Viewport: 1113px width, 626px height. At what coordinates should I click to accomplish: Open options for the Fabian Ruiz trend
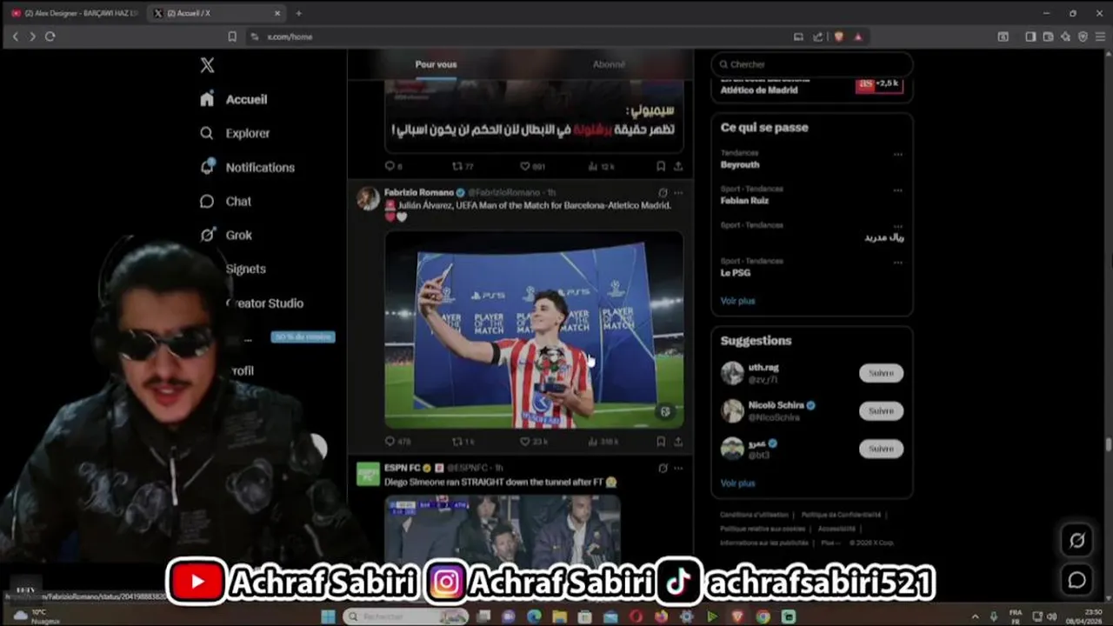coord(897,190)
